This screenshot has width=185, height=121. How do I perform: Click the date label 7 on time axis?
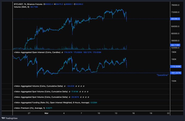[81, 113]
